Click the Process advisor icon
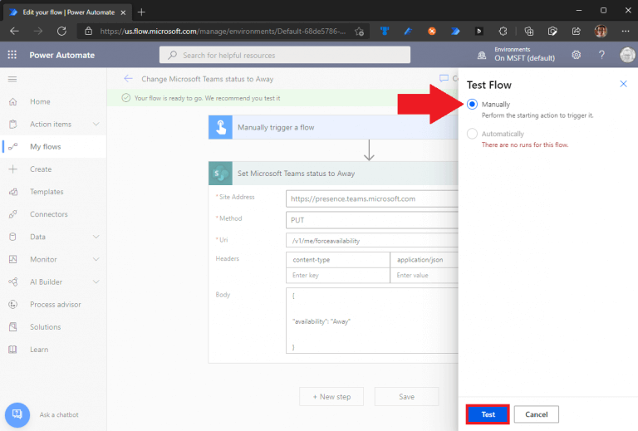 pyautogui.click(x=13, y=305)
